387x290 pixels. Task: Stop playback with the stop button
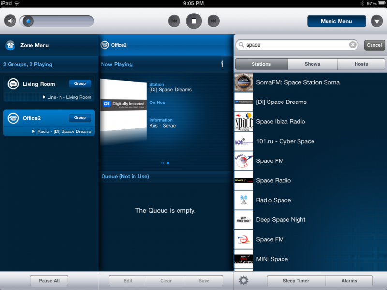point(194,21)
